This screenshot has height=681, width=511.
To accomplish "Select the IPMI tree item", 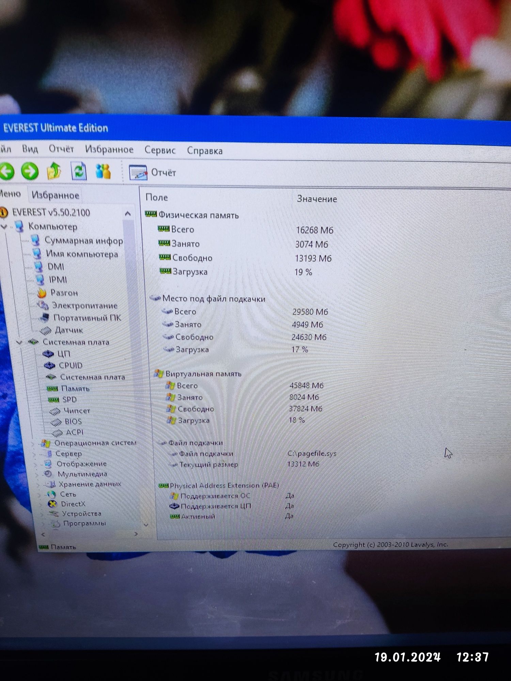I will point(58,280).
